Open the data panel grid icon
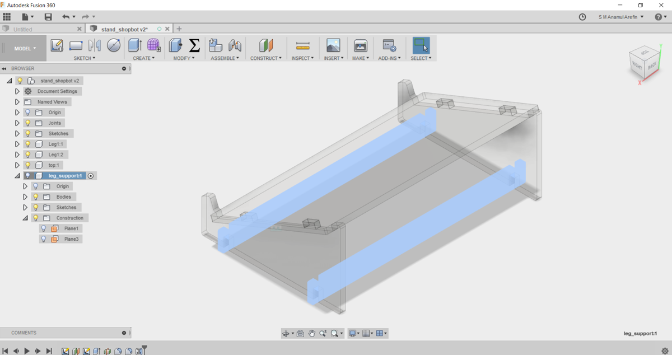Image resolution: width=672 pixels, height=355 pixels. (7, 17)
